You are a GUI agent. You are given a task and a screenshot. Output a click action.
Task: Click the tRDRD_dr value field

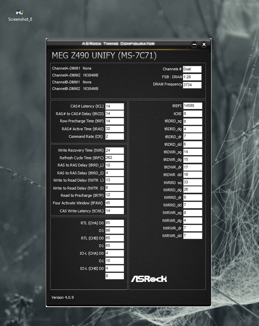193,136
